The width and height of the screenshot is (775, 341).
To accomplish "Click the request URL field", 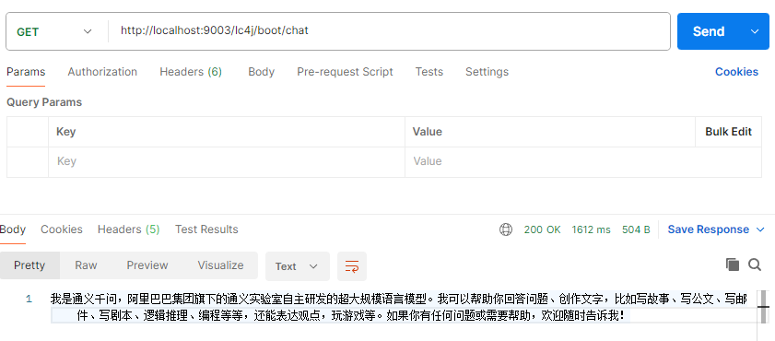I will click(x=390, y=30).
